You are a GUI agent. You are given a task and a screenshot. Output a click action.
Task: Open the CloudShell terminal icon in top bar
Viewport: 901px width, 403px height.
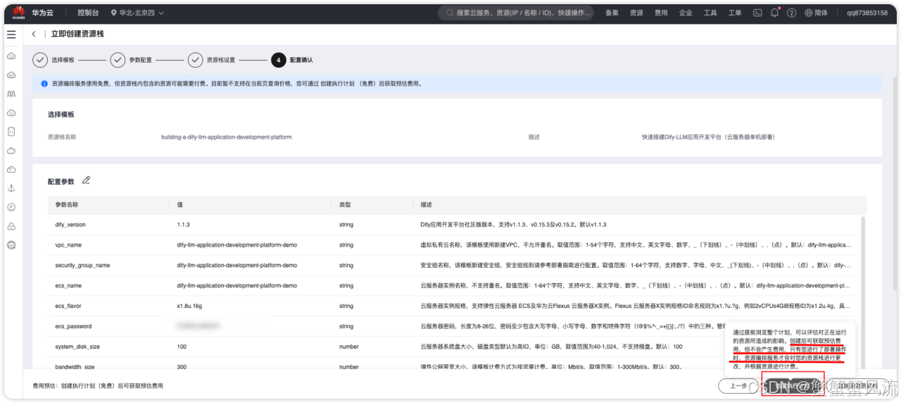point(757,13)
